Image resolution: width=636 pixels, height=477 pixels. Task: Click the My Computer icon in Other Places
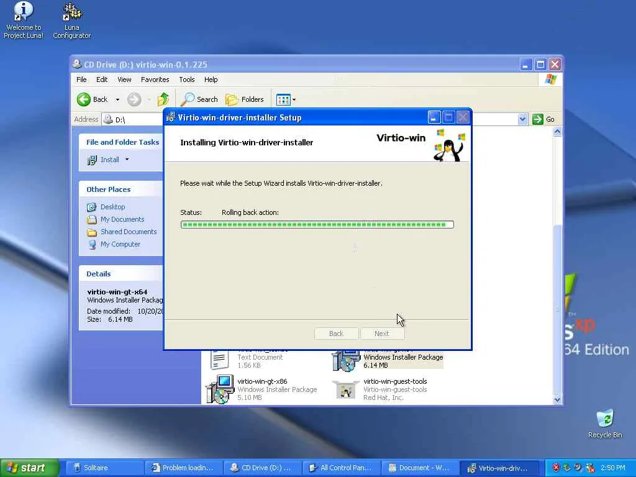tap(92, 245)
